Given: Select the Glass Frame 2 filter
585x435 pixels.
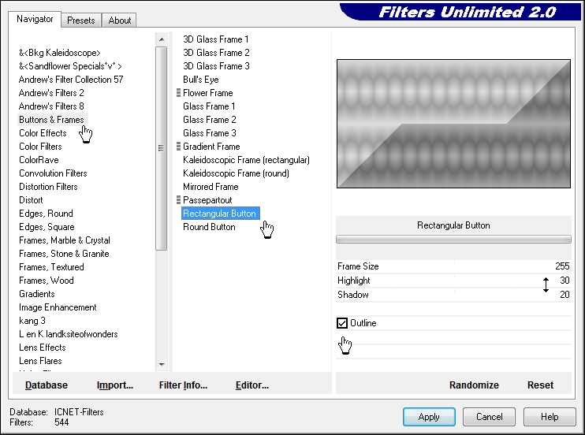Looking at the screenshot, I should click(x=209, y=120).
